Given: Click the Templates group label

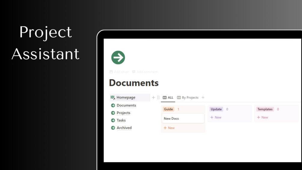Looking at the screenshot, I should tap(265, 109).
